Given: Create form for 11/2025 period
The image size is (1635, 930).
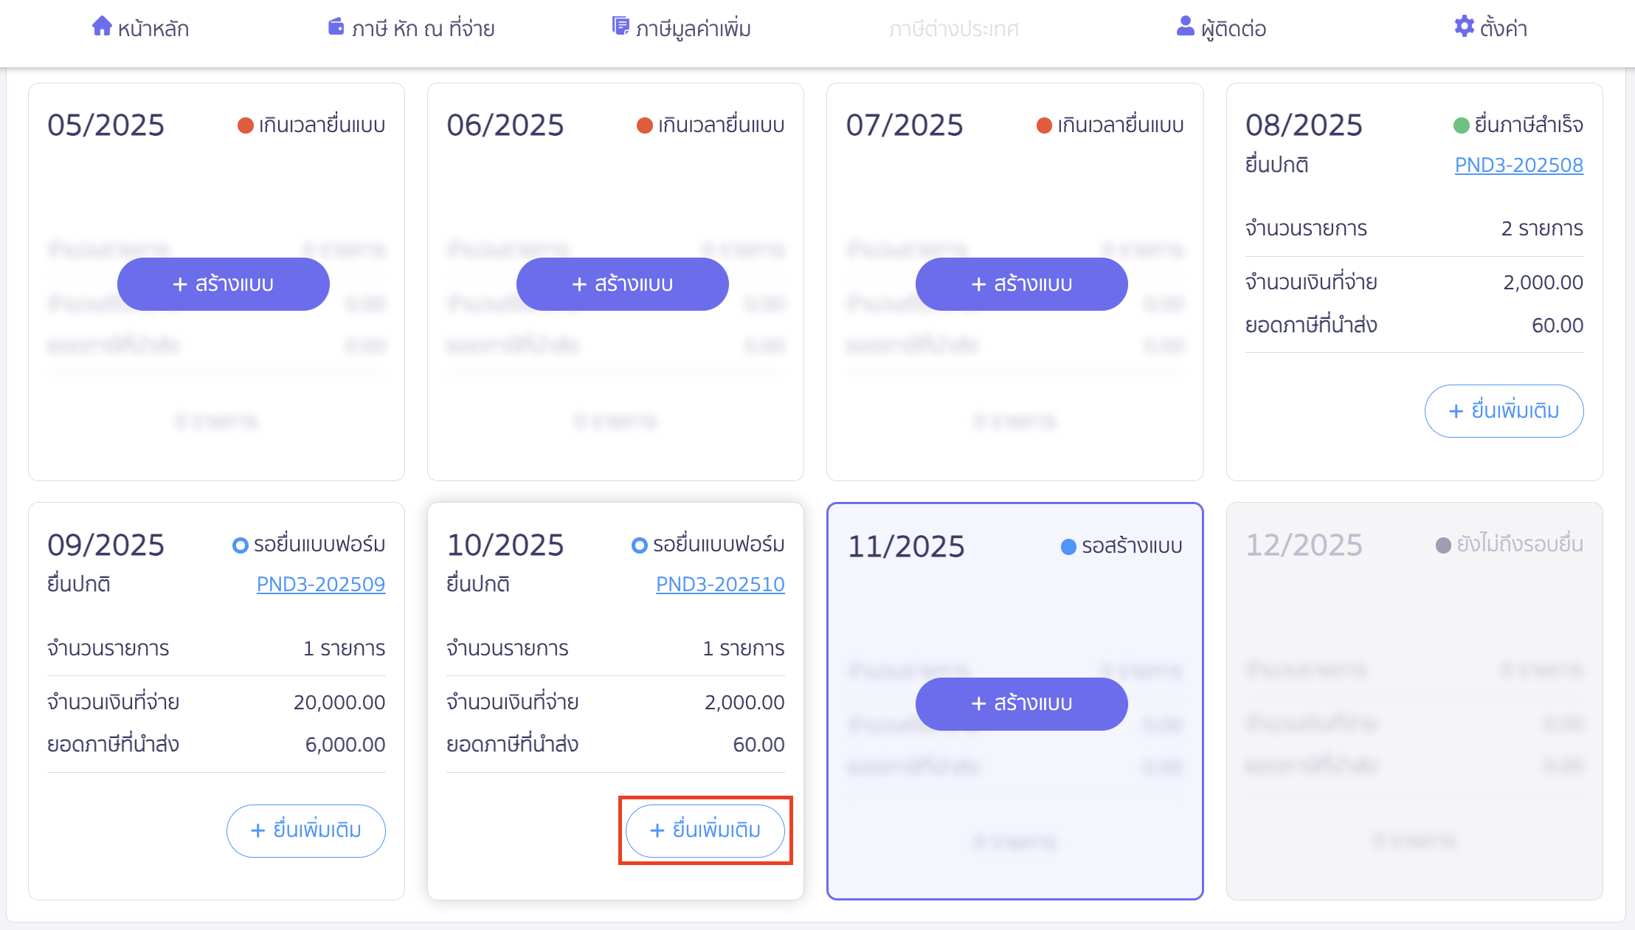Looking at the screenshot, I should click(x=1021, y=703).
